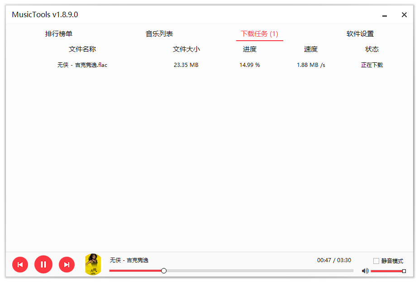
Task: Click the album cover thumbnail
Action: (x=93, y=264)
